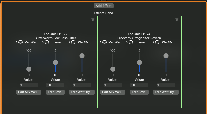Delete the Butterworth Low Pass Filter effect
Image resolution: width=207 pixels, height=114 pixels.
[93, 19]
